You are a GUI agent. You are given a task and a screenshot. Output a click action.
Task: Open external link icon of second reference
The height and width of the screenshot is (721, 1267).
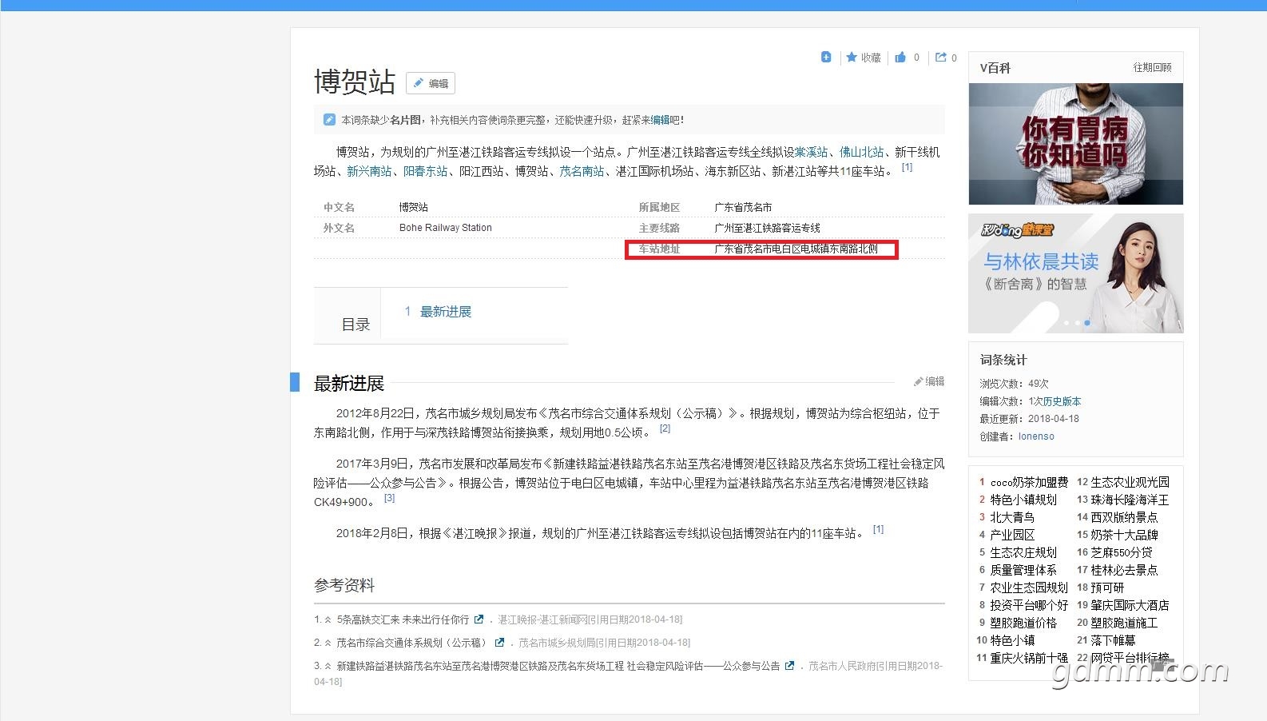[499, 643]
